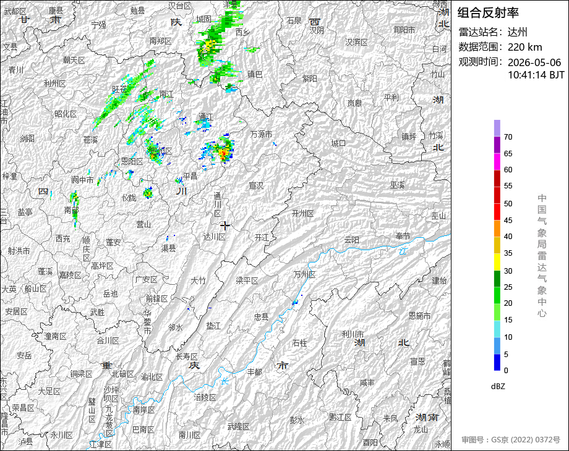Viewport: 569px width, 451px height.
Task: Click the 剑阁 county label
Action: click(x=27, y=138)
